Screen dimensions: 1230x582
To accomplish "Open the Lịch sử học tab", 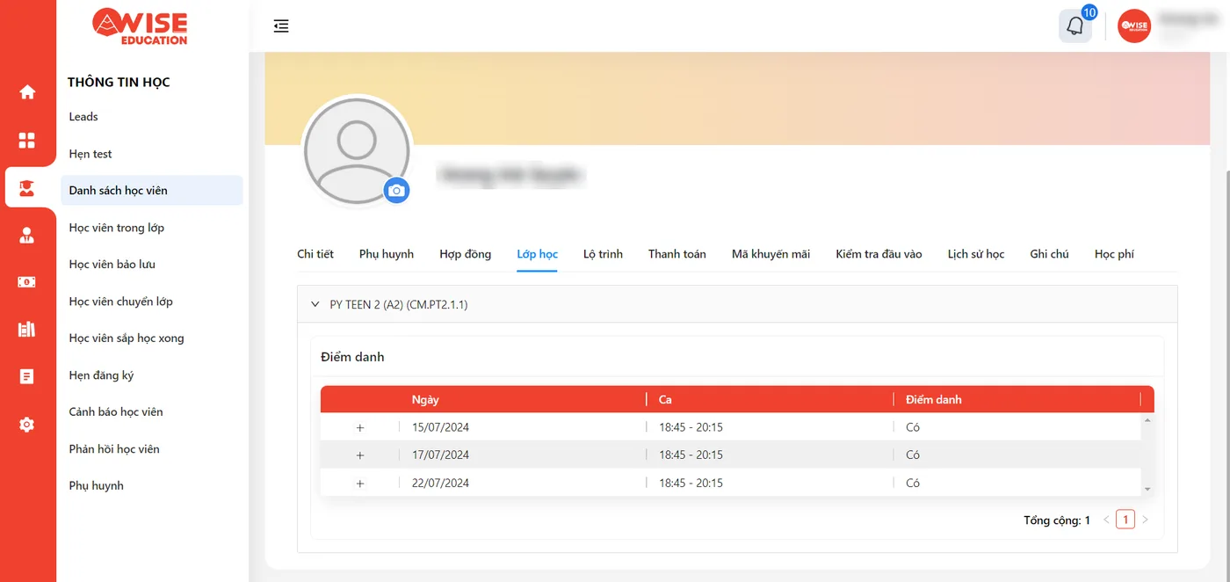I will tap(976, 254).
